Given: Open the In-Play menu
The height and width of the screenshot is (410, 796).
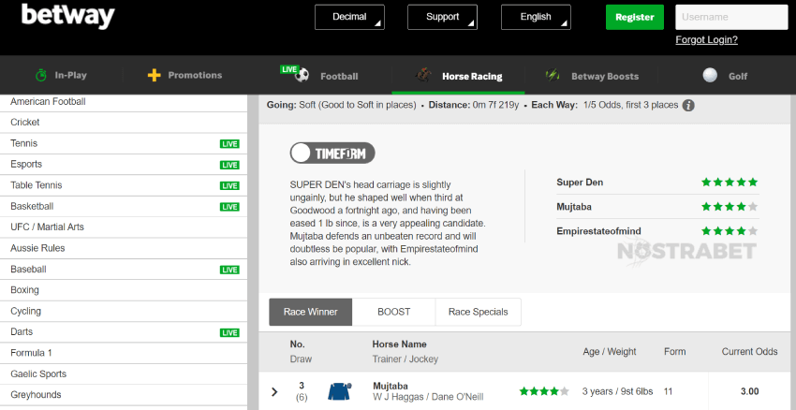Looking at the screenshot, I should (x=61, y=75).
